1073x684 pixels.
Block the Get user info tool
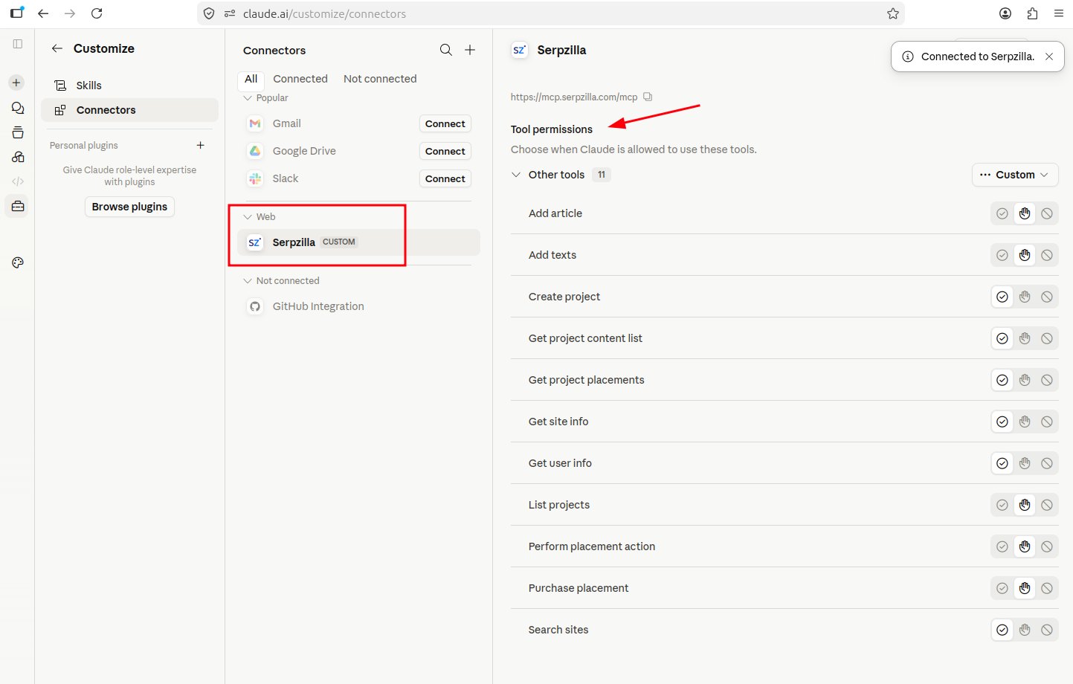(1047, 463)
